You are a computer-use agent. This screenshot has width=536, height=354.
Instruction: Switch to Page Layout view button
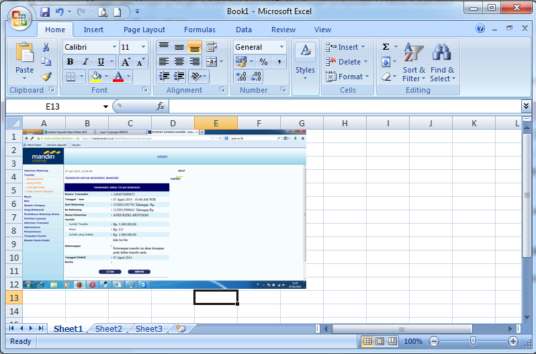pyautogui.click(x=379, y=341)
